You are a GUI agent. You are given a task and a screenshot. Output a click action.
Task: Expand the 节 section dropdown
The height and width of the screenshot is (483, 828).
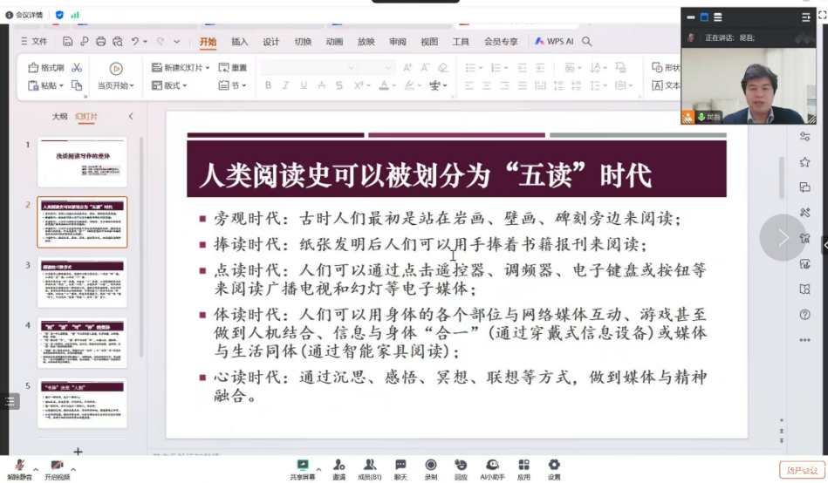click(244, 85)
